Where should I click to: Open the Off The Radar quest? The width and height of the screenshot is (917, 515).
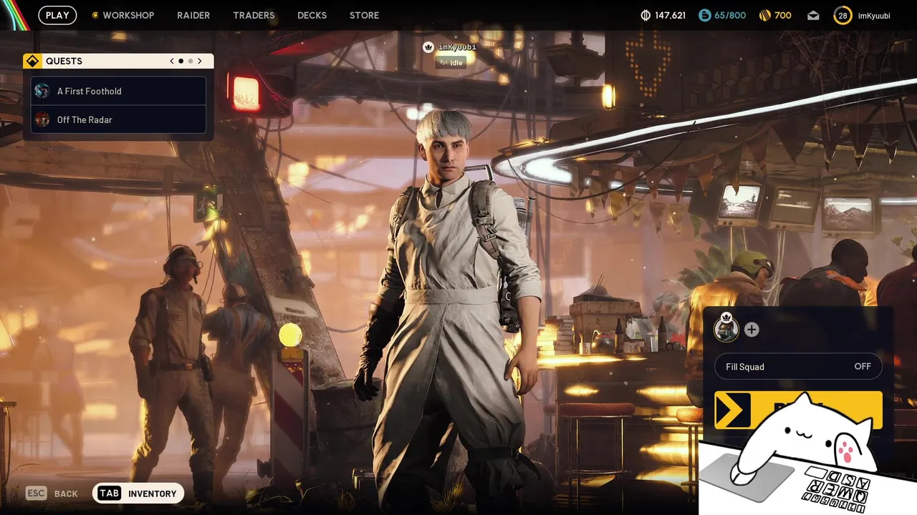(x=118, y=119)
